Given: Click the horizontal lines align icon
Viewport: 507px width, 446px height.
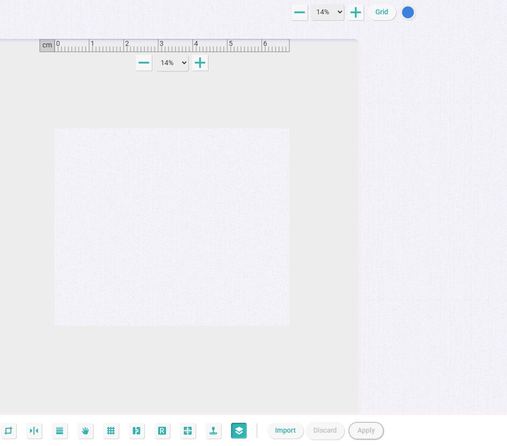Looking at the screenshot, I should tap(60, 431).
